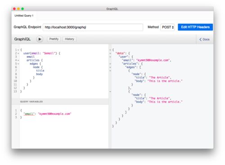Click the title field in query editor

tap(40, 70)
